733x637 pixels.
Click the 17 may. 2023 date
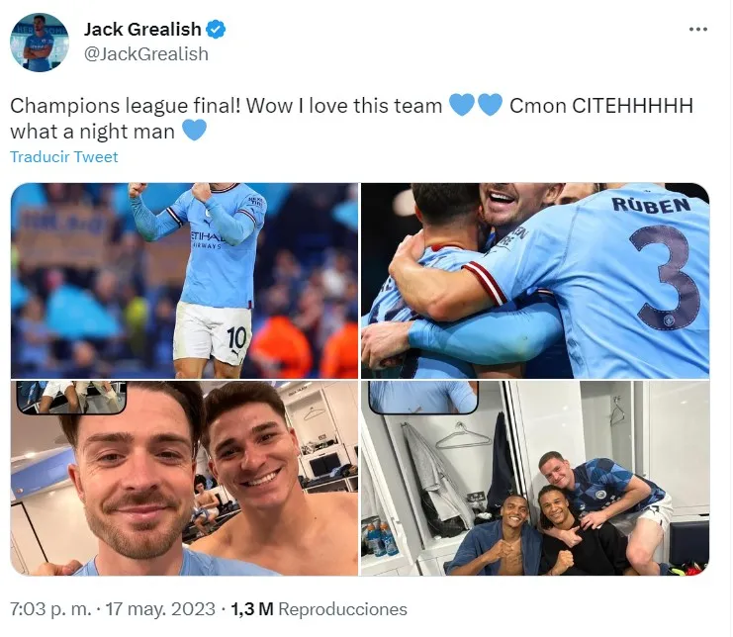point(160,609)
